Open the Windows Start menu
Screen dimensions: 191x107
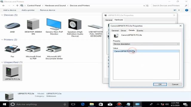(x=4, y=104)
